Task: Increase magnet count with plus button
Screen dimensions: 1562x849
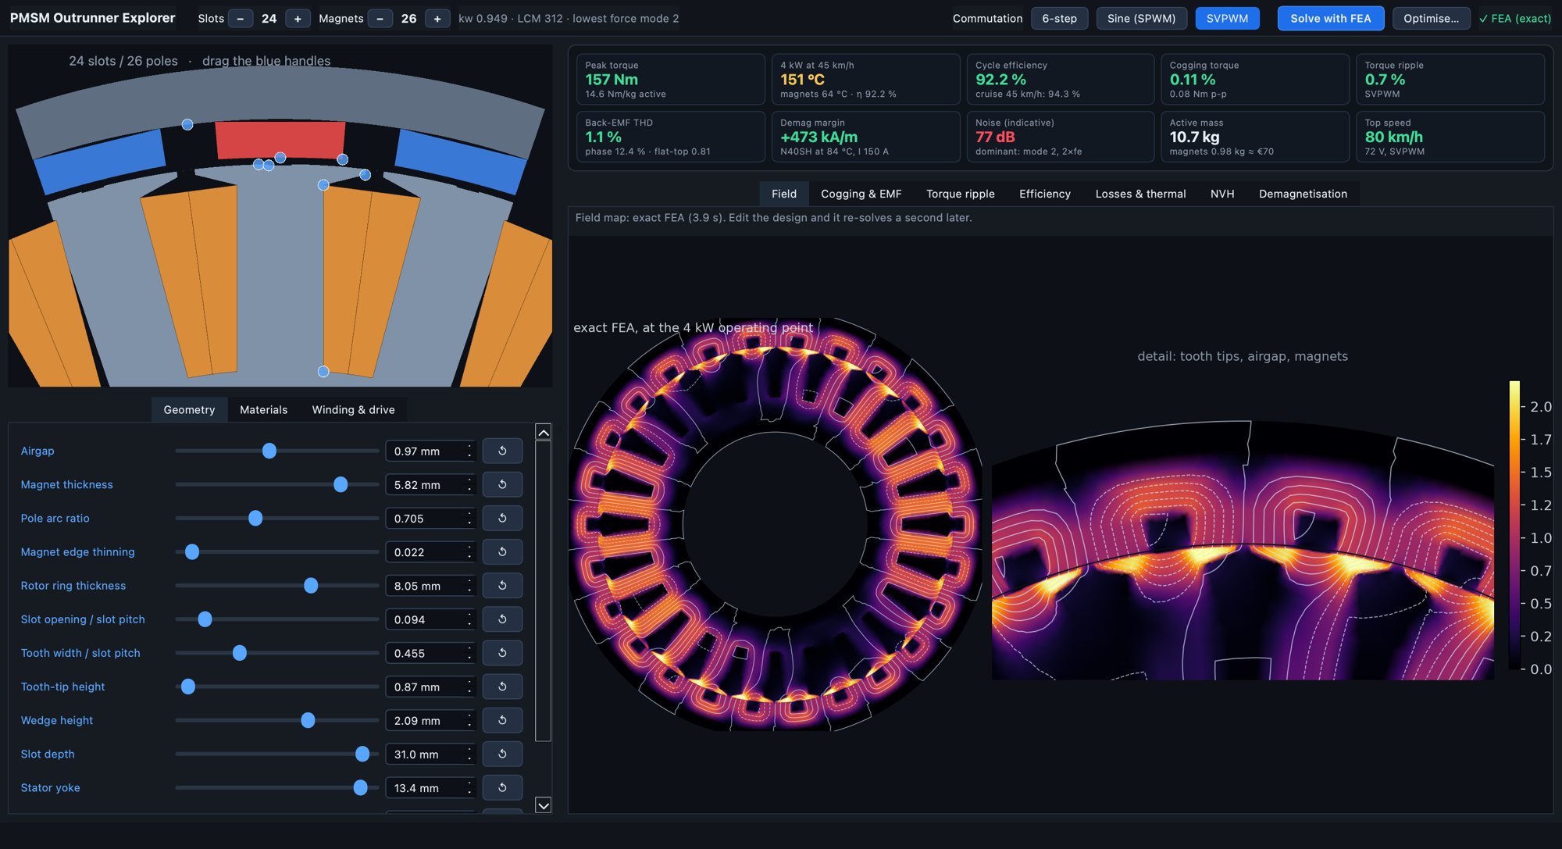Action: click(x=437, y=18)
